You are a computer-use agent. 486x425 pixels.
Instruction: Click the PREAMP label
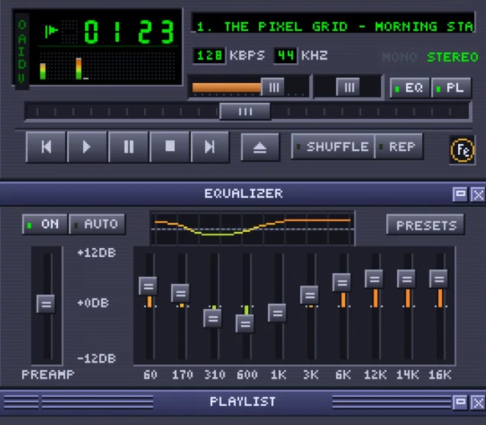pos(48,374)
